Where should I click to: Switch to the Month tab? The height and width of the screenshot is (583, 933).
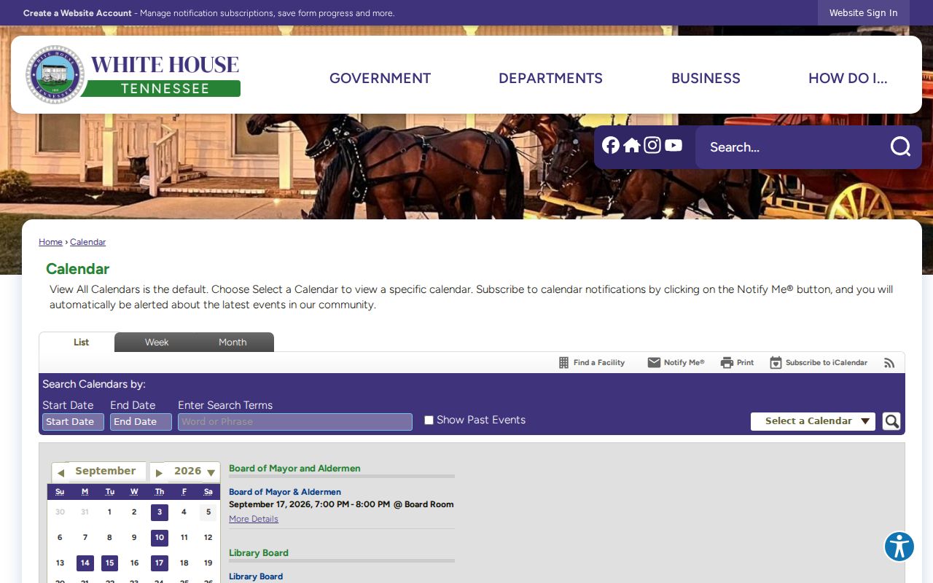point(233,342)
